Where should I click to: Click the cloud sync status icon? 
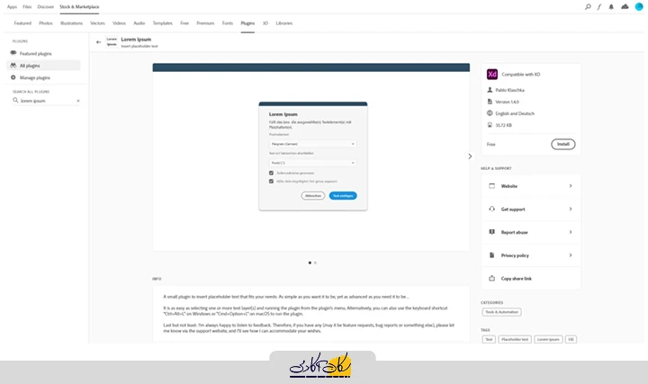click(x=625, y=6)
